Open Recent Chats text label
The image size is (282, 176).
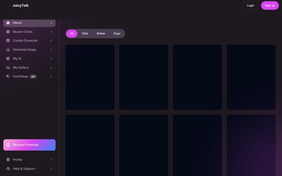click(23, 32)
